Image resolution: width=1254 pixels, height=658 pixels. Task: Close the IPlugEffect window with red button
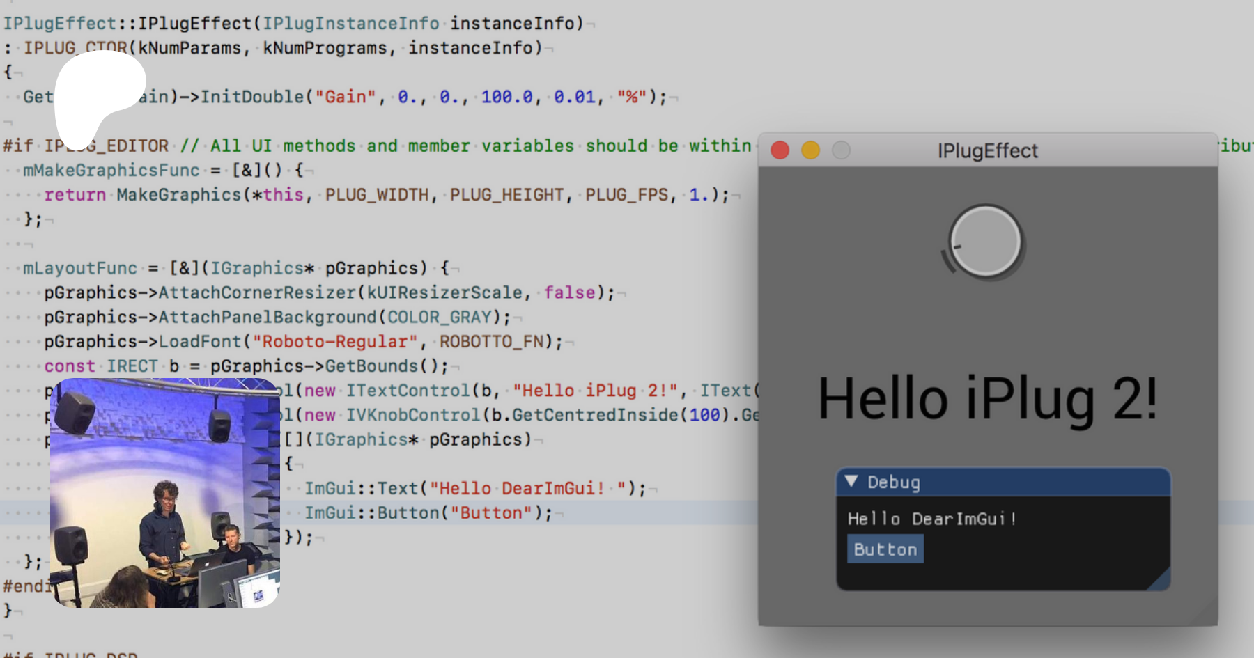[x=780, y=150]
